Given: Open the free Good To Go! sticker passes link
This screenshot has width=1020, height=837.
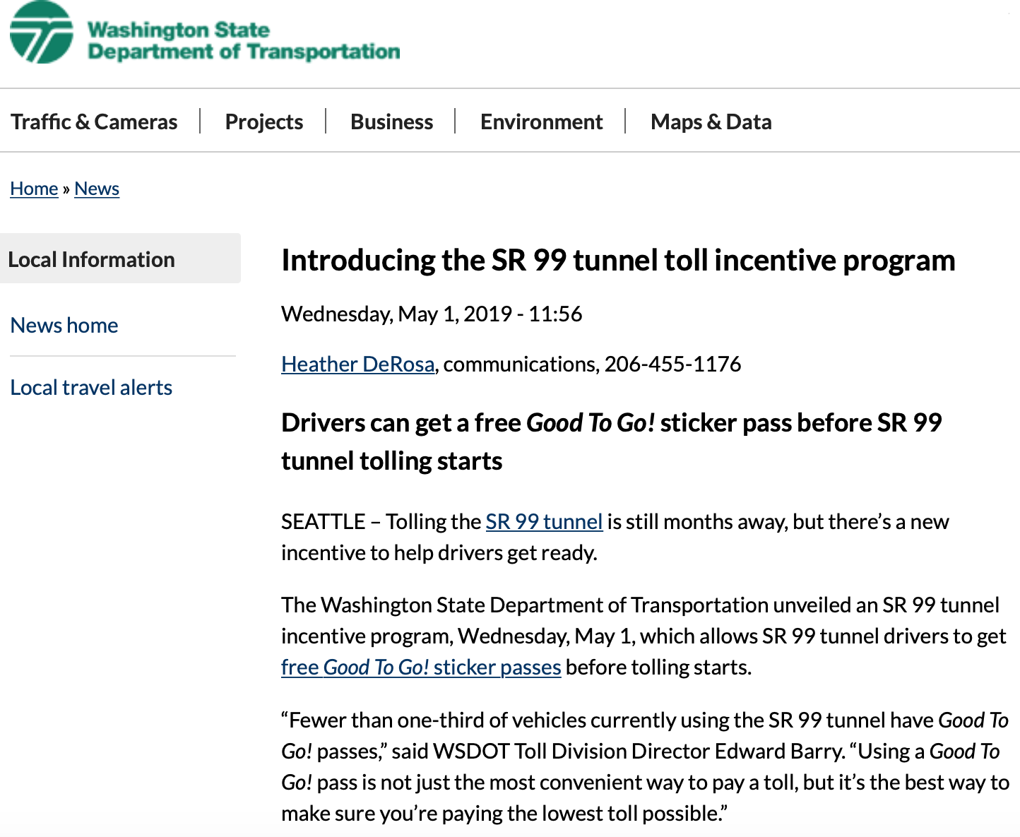Looking at the screenshot, I should 421,667.
